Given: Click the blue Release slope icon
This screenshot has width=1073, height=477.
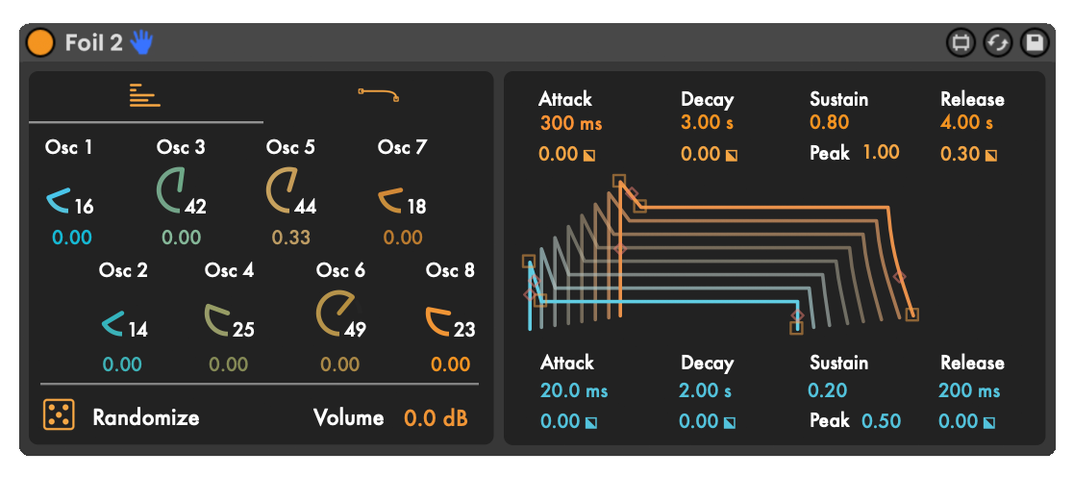Looking at the screenshot, I should (x=988, y=422).
